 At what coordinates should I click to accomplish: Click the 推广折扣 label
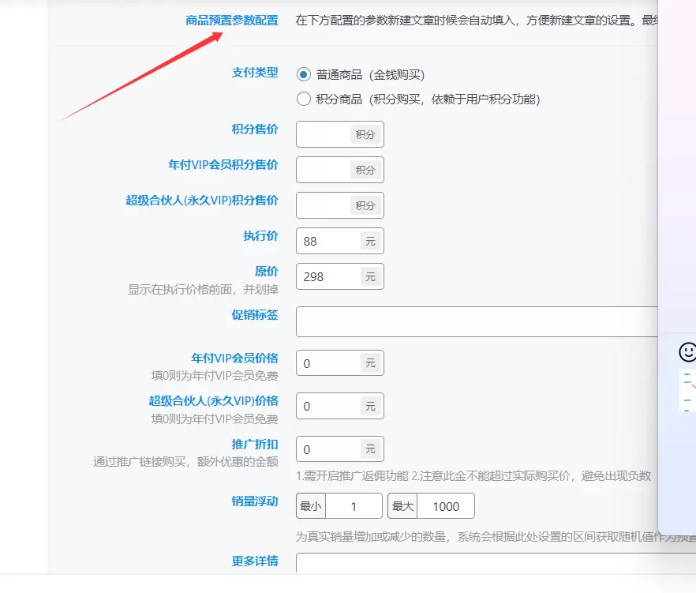point(255,445)
